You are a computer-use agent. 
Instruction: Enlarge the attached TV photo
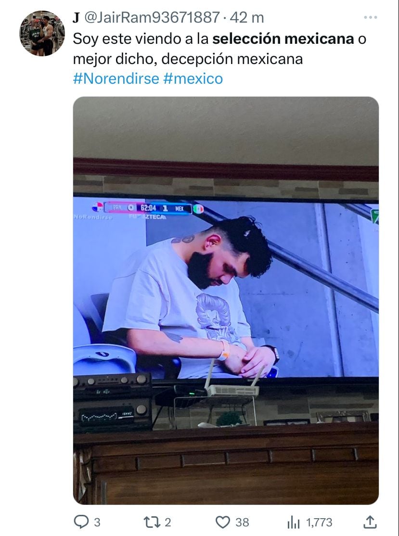226,300
